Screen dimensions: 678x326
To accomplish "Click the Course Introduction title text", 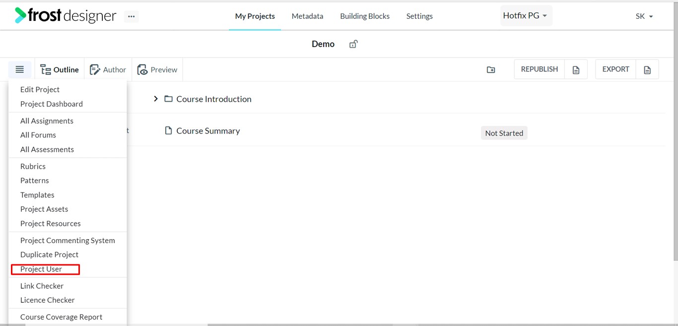I will click(x=214, y=99).
